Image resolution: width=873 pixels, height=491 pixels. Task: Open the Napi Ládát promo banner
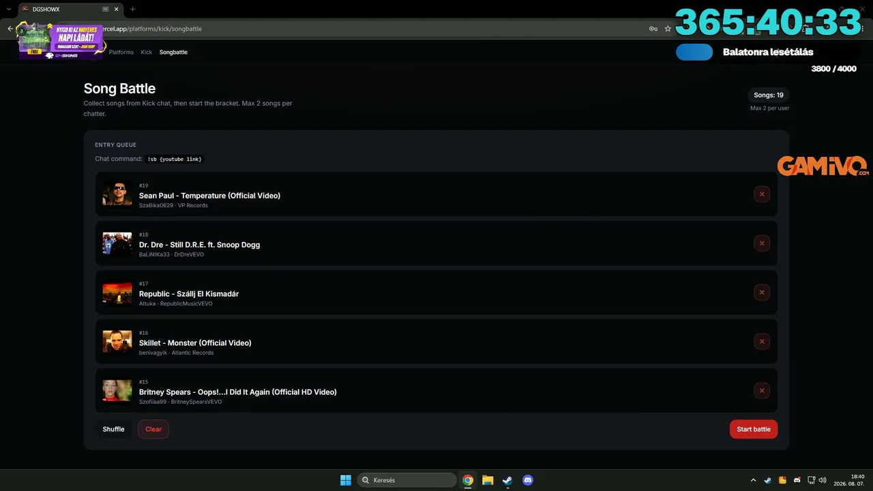tap(61, 41)
